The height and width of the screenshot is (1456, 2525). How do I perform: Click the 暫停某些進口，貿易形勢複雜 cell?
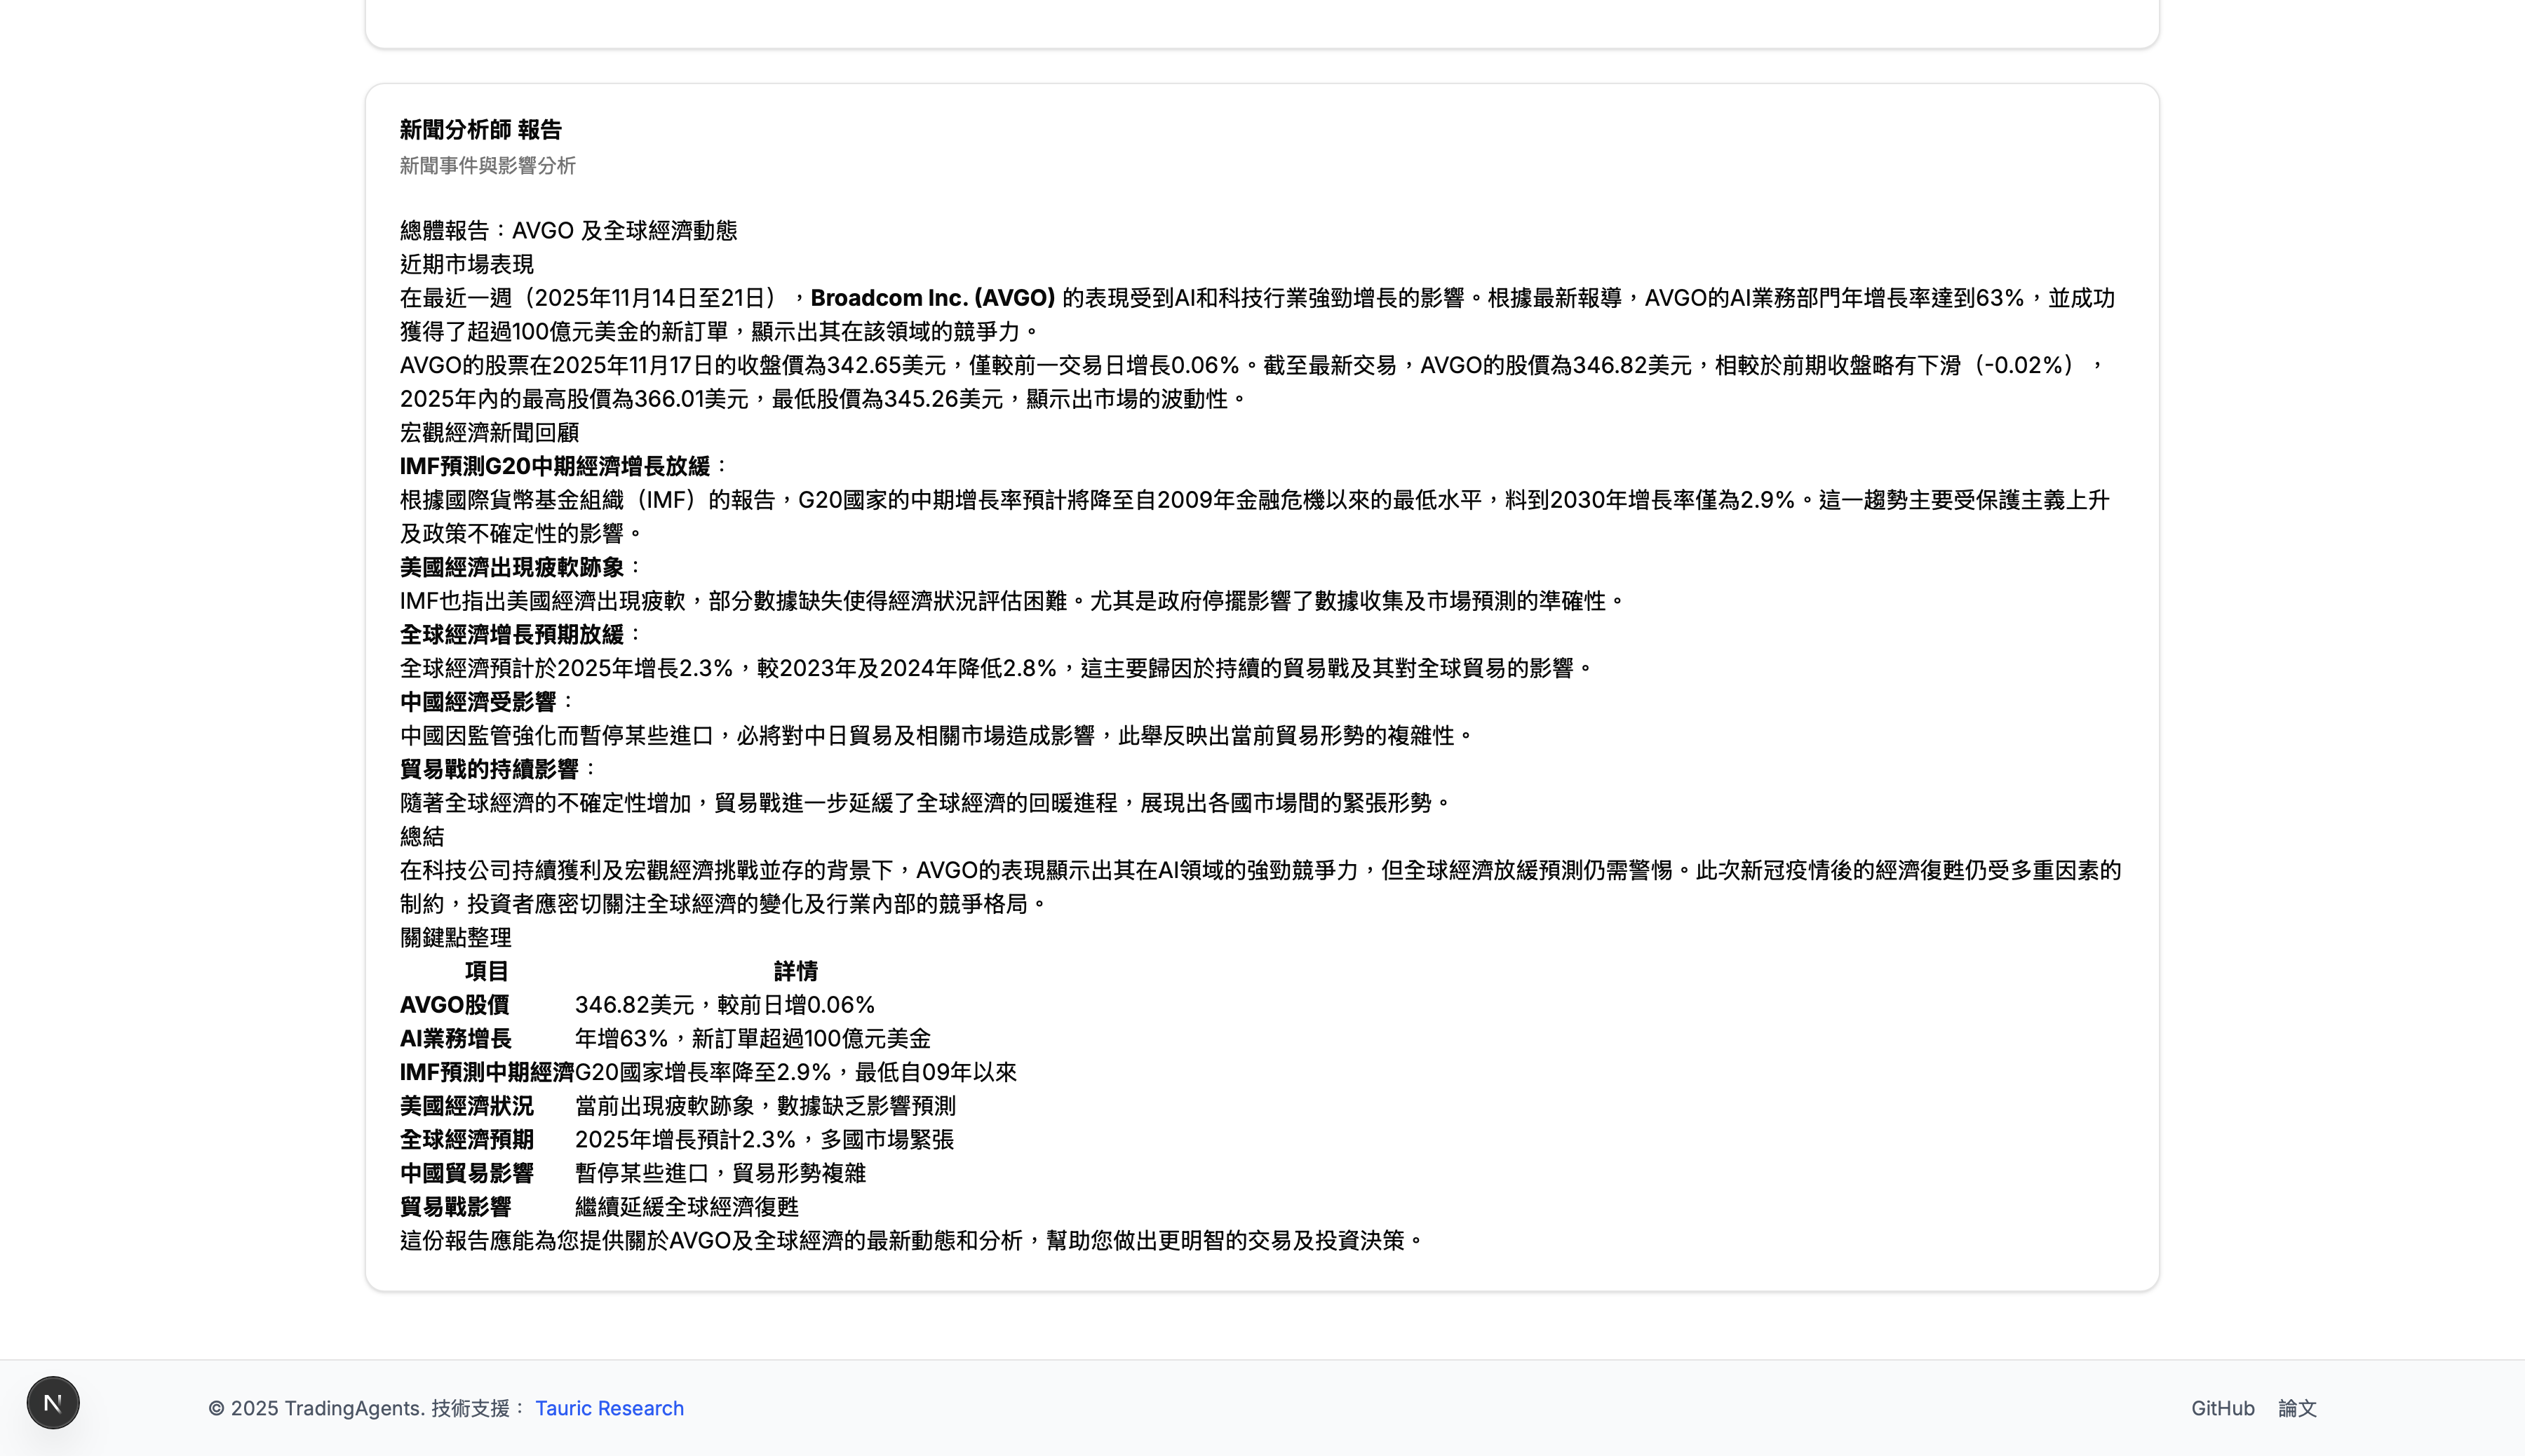tap(720, 1173)
